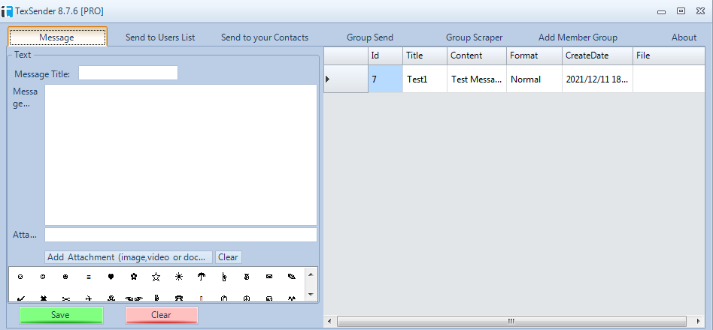Switch to Add Member Group tab

pyautogui.click(x=578, y=37)
